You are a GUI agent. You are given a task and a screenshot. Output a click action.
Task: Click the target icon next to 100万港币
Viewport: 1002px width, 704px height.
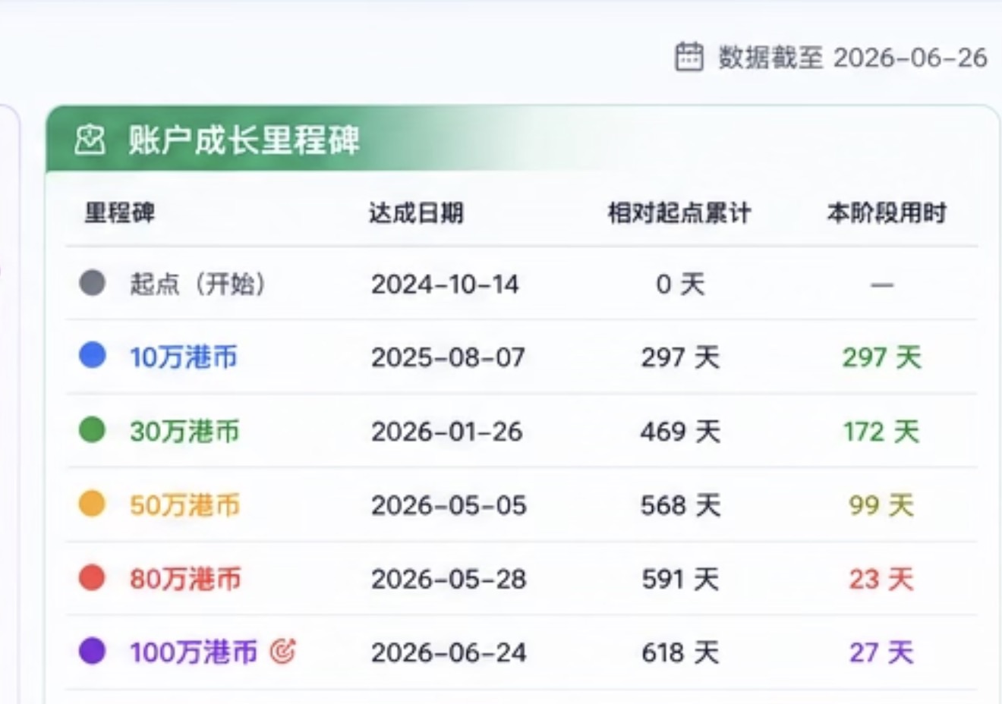click(282, 651)
